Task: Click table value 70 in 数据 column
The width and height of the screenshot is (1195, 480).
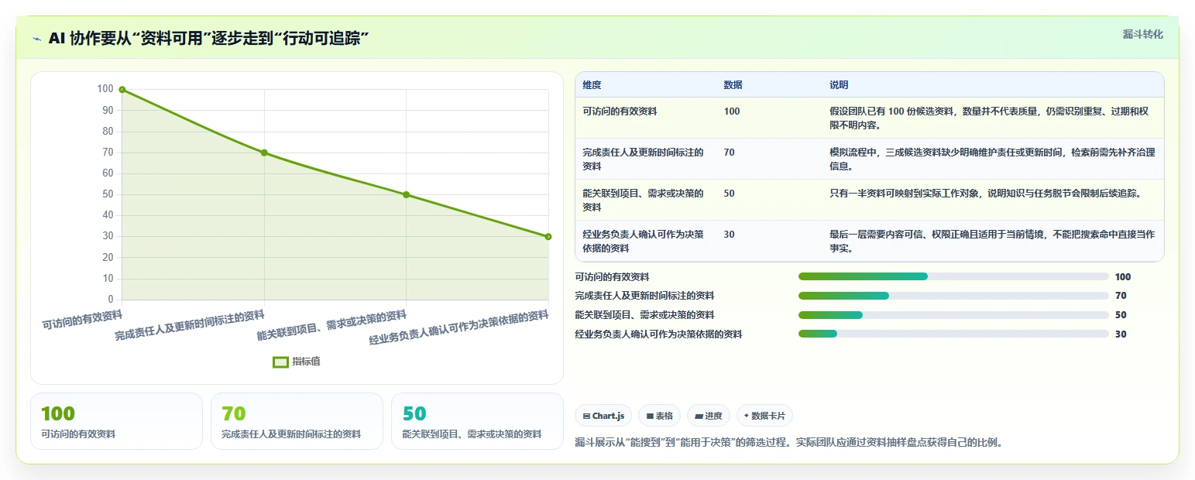Action: (x=730, y=153)
